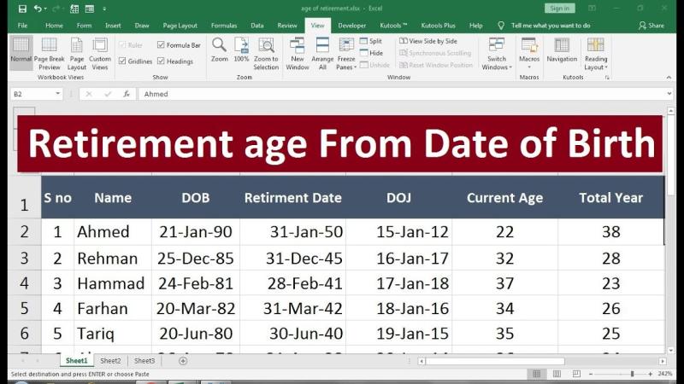Select Page Layout icon in the status bar
This screenshot has width=684, height=384.
pos(557,374)
